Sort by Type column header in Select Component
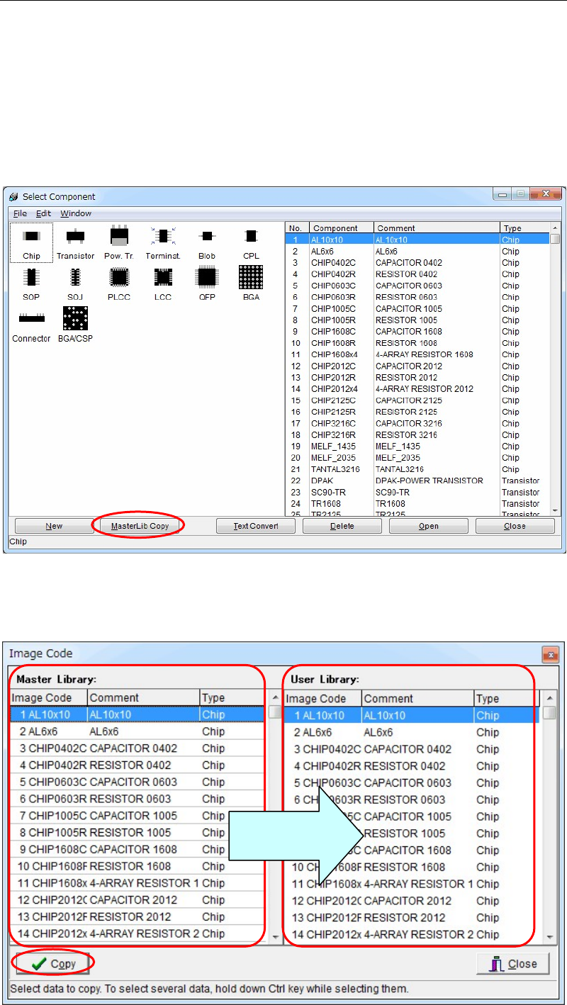This screenshot has width=567, height=1005. [x=524, y=228]
